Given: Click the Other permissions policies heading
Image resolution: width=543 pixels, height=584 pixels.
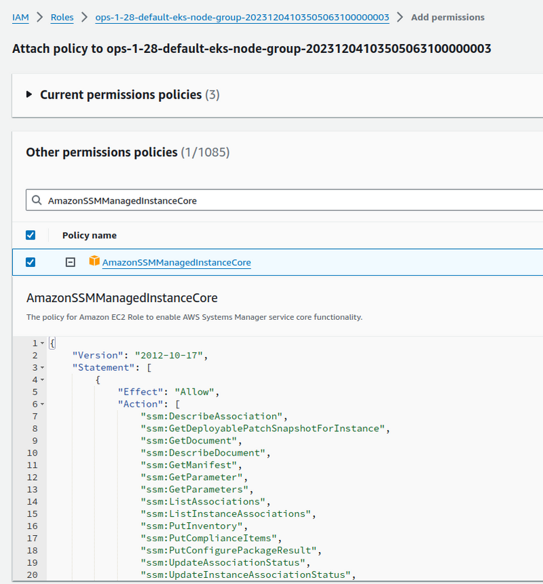Looking at the screenshot, I should [x=102, y=152].
